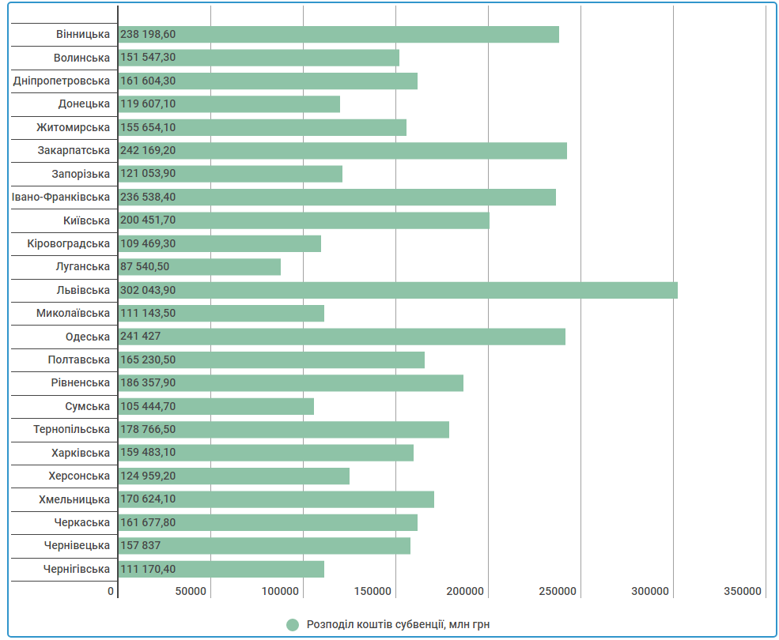Screen dimensions: 779x640
Task: Select the Сумська bar
Action: pos(216,406)
